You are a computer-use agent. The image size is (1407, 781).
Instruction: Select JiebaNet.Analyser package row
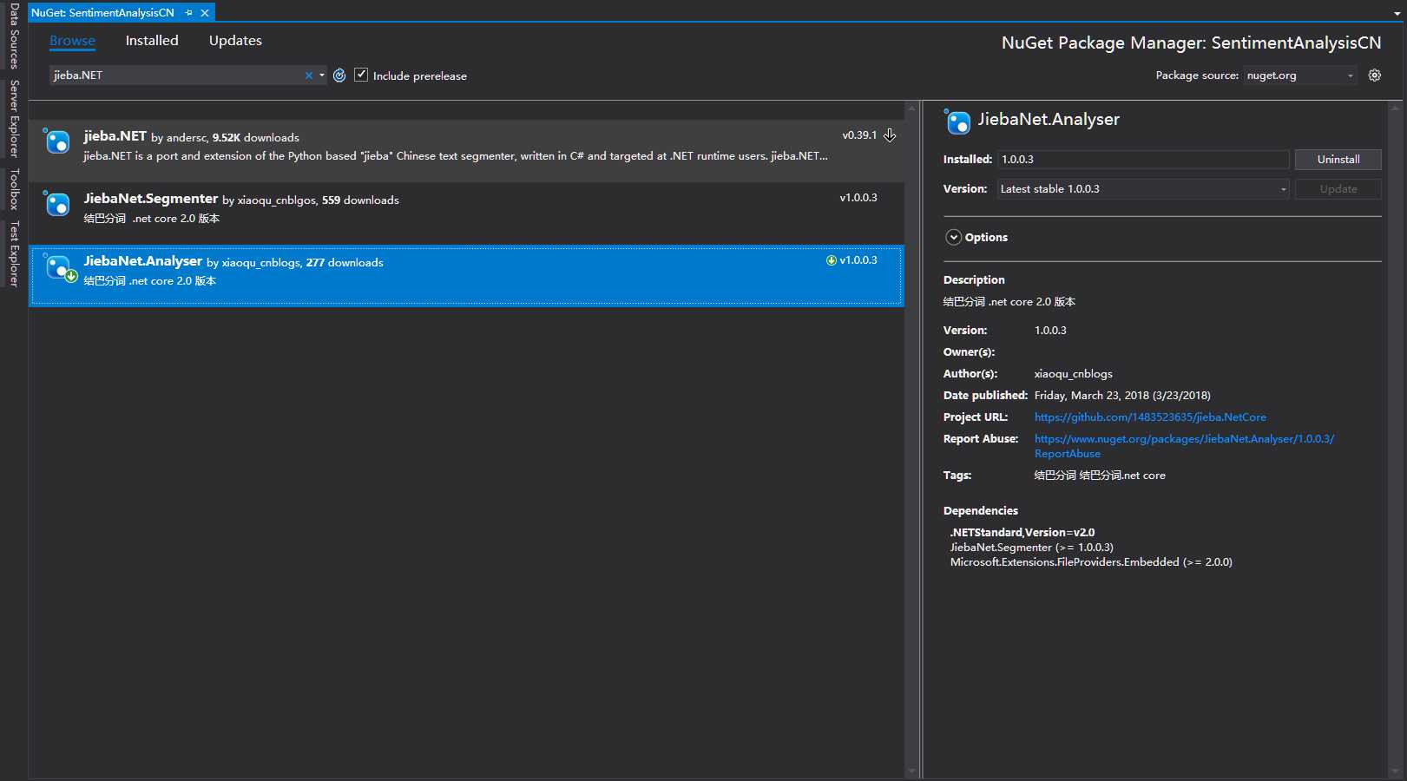click(467, 276)
